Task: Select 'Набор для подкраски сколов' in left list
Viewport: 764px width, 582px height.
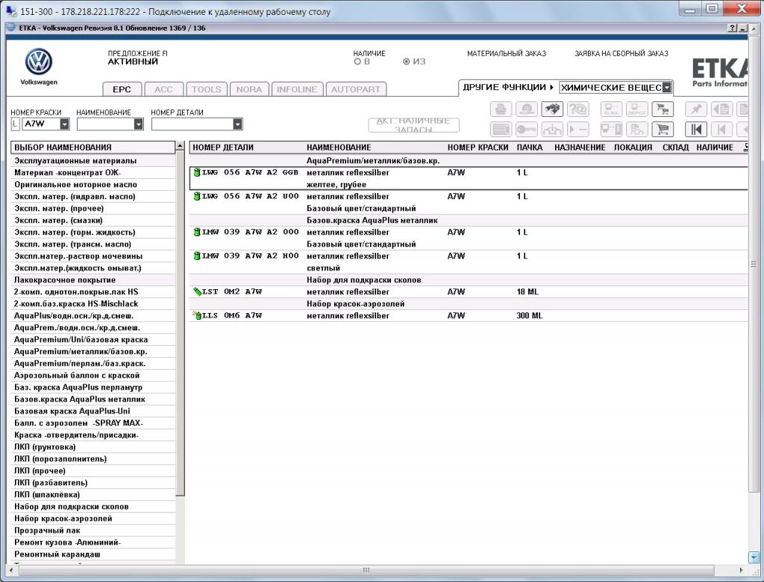Action: (x=93, y=507)
